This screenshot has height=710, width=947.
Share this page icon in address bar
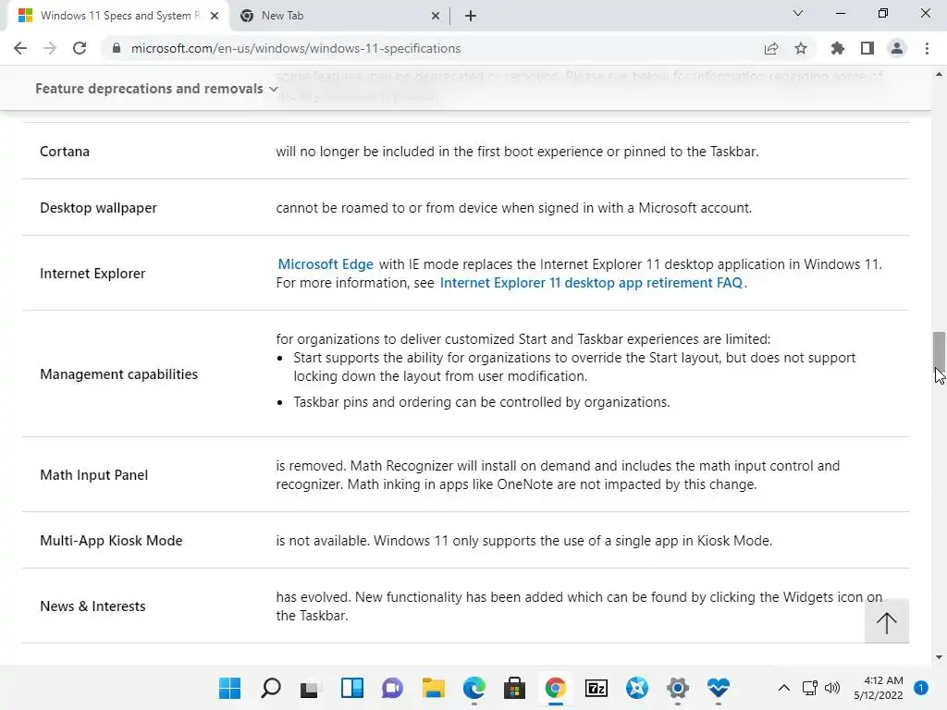coord(771,48)
